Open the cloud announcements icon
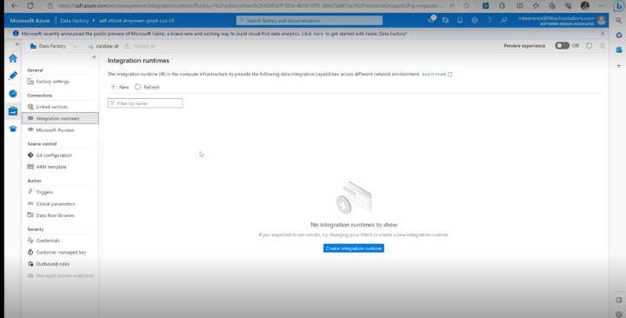The image size is (626, 318). click(431, 20)
